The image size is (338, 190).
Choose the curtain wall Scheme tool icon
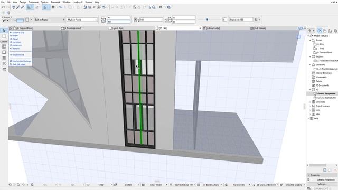point(4,46)
